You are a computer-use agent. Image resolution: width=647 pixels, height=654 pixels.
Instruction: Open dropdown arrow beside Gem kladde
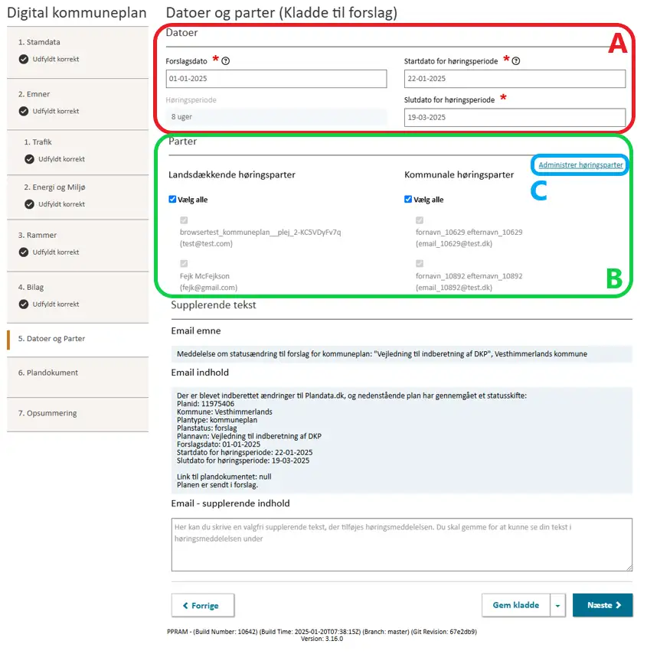(557, 605)
